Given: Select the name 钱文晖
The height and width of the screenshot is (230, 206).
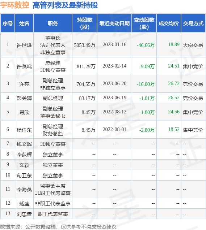Looking at the screenshot, I should (x=24, y=144).
